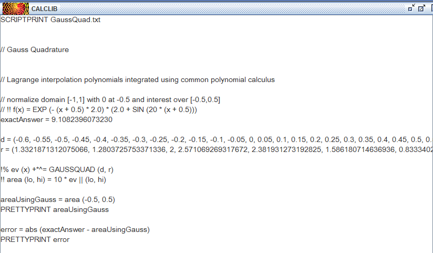Click the CALCLIB title text
This screenshot has height=253, width=433.
[44, 9]
